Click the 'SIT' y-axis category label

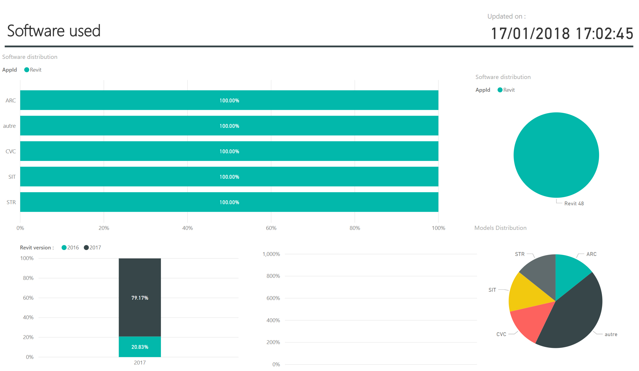tap(12, 177)
